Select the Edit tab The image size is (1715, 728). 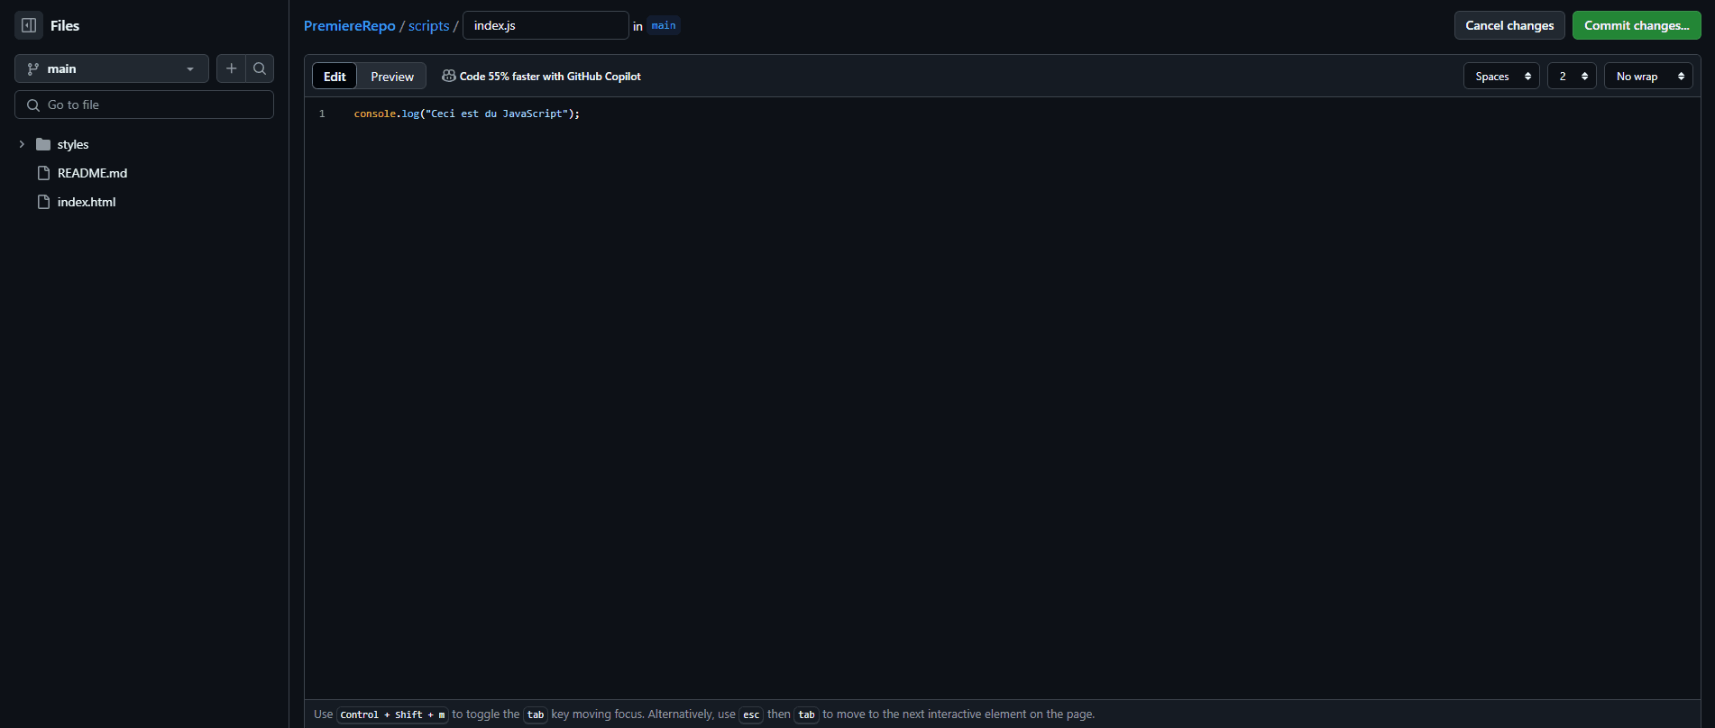[335, 77]
